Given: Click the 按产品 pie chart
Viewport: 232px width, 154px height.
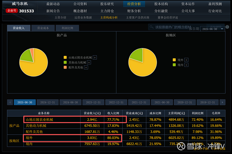Looking at the screenshot, I should (x=34, y=62).
